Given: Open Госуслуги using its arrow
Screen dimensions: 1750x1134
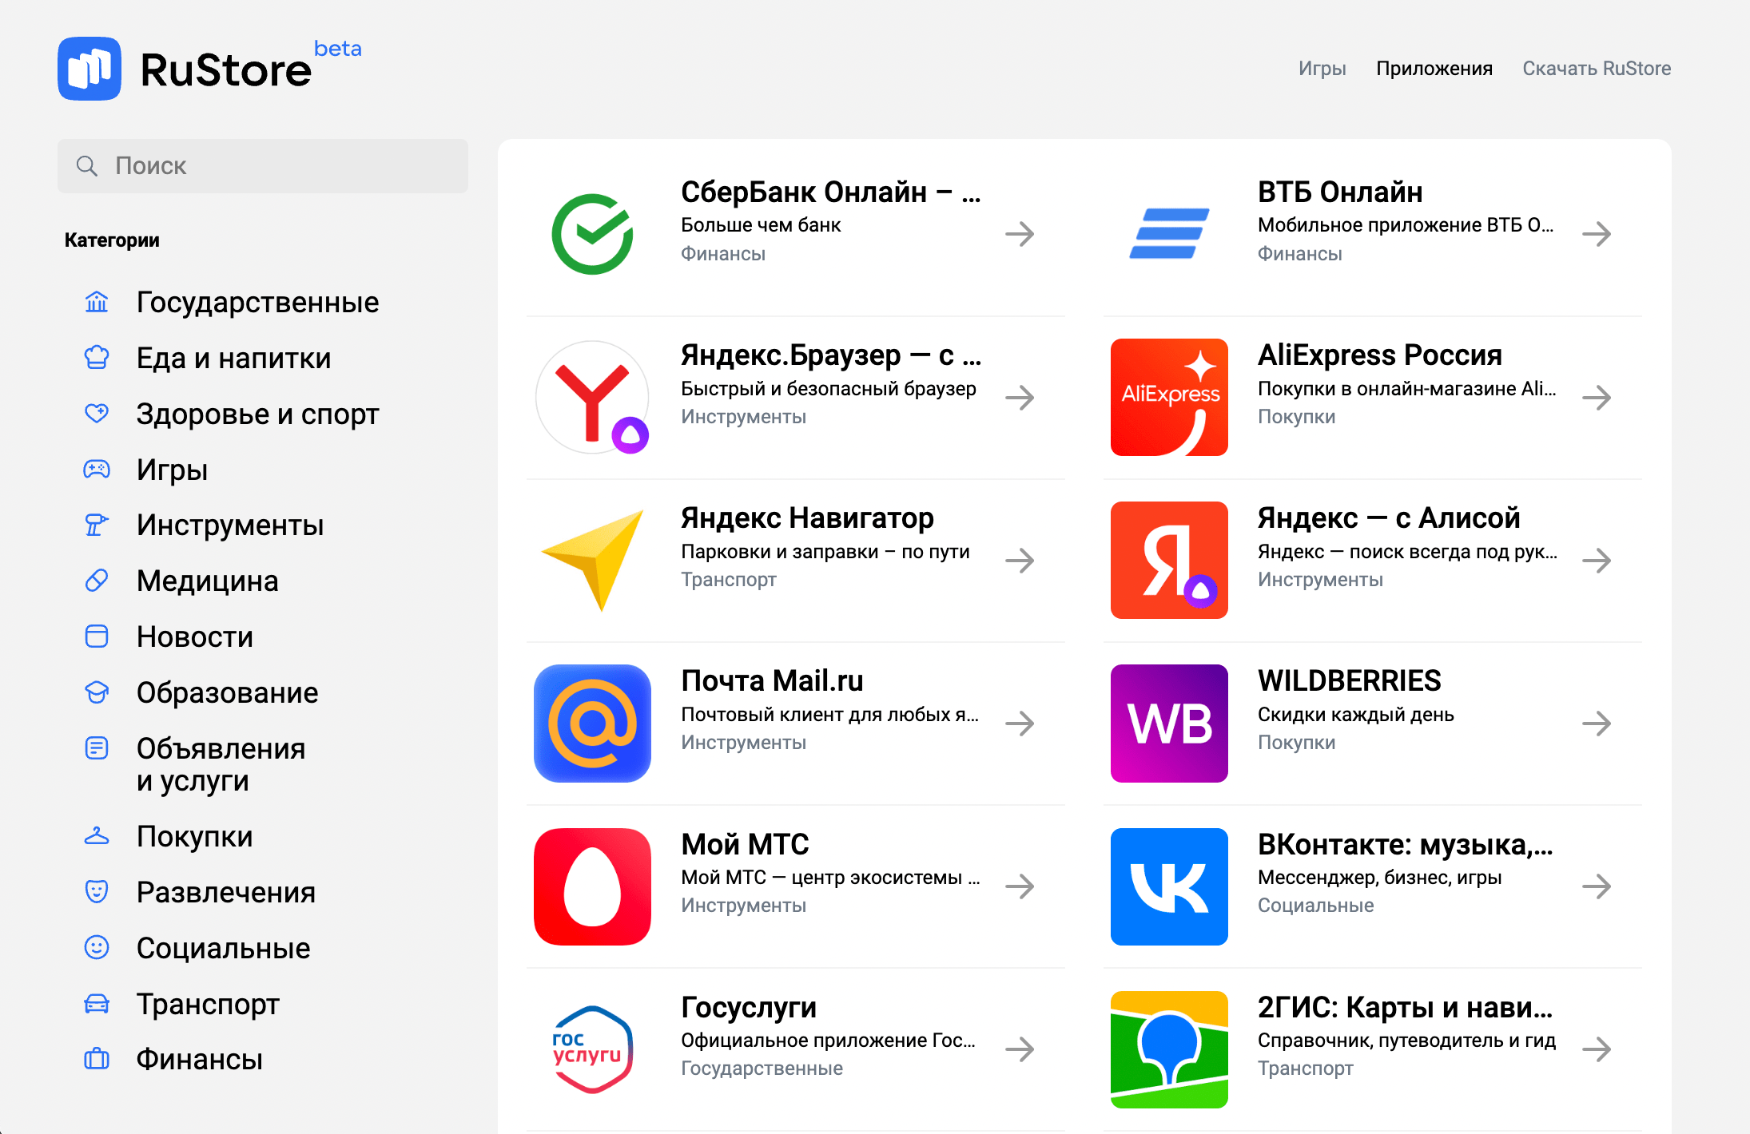Looking at the screenshot, I should (x=1020, y=1049).
